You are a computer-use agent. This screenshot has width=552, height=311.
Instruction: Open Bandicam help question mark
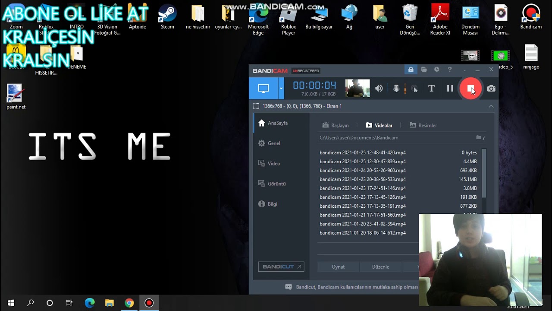pyautogui.click(x=450, y=70)
